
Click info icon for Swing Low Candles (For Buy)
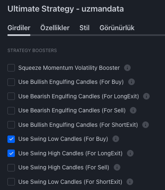[x=116, y=139]
